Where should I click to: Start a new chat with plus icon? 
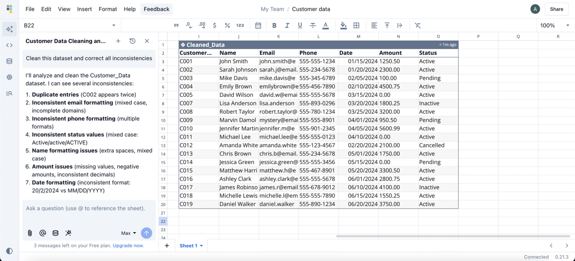point(118,41)
